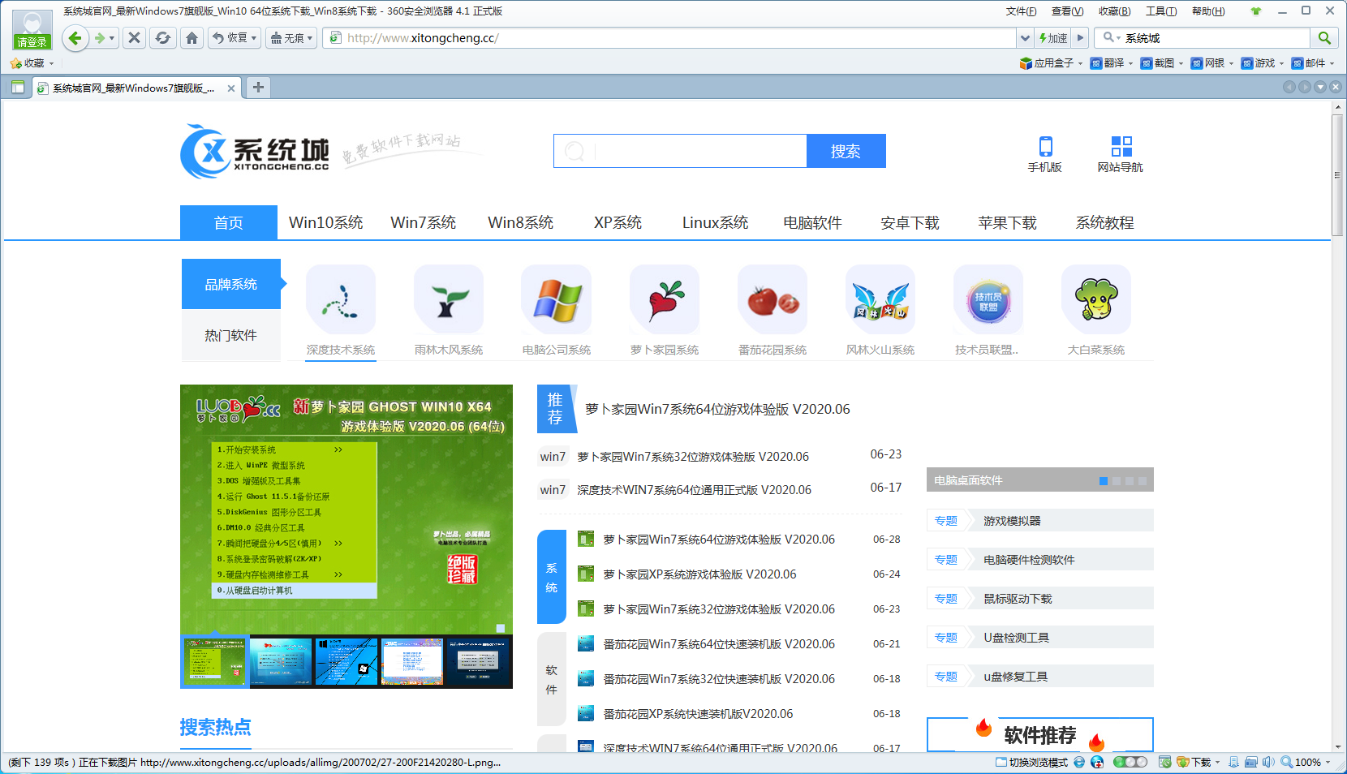Click the browser back arrow button
Image resolution: width=1347 pixels, height=774 pixels.
75,38
